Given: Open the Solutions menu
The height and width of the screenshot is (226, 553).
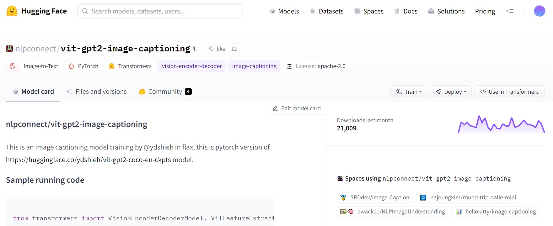Looking at the screenshot, I should click(446, 11).
